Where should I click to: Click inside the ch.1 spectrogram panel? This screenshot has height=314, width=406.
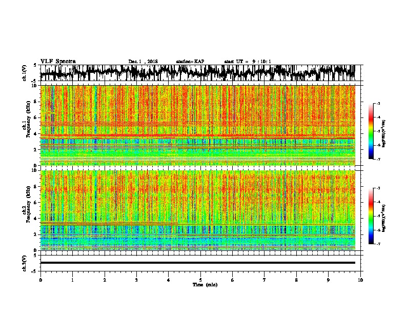click(x=197, y=125)
